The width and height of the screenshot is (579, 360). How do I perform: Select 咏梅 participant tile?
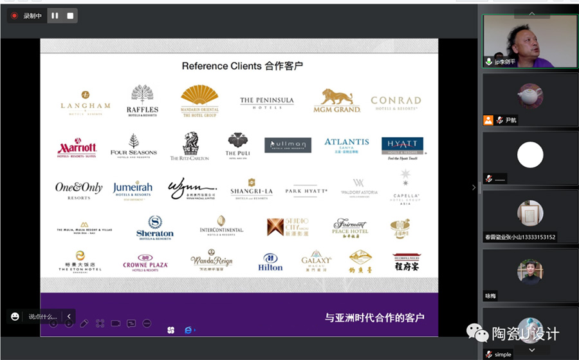(x=529, y=274)
